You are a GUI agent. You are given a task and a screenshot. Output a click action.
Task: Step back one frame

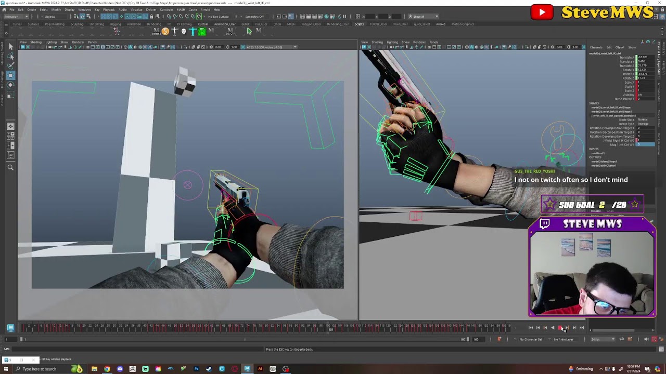pyautogui.click(x=538, y=328)
